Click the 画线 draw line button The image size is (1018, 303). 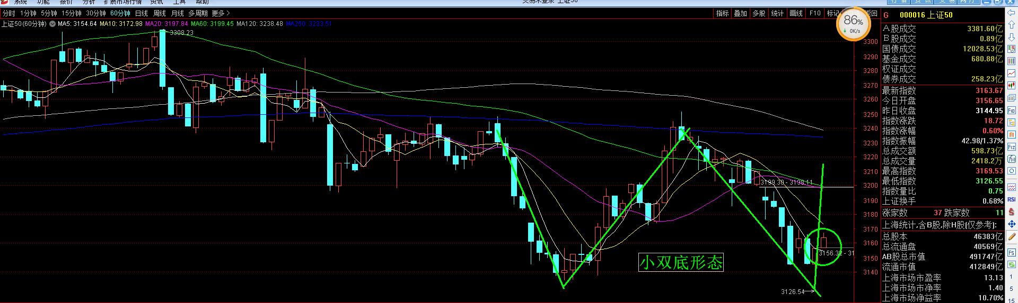click(796, 13)
